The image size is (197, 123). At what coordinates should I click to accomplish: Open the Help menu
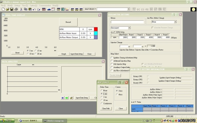(x=55, y=6)
